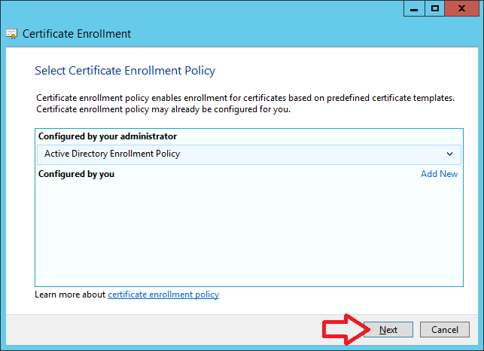Click the red arrow pointing at Next

345,329
